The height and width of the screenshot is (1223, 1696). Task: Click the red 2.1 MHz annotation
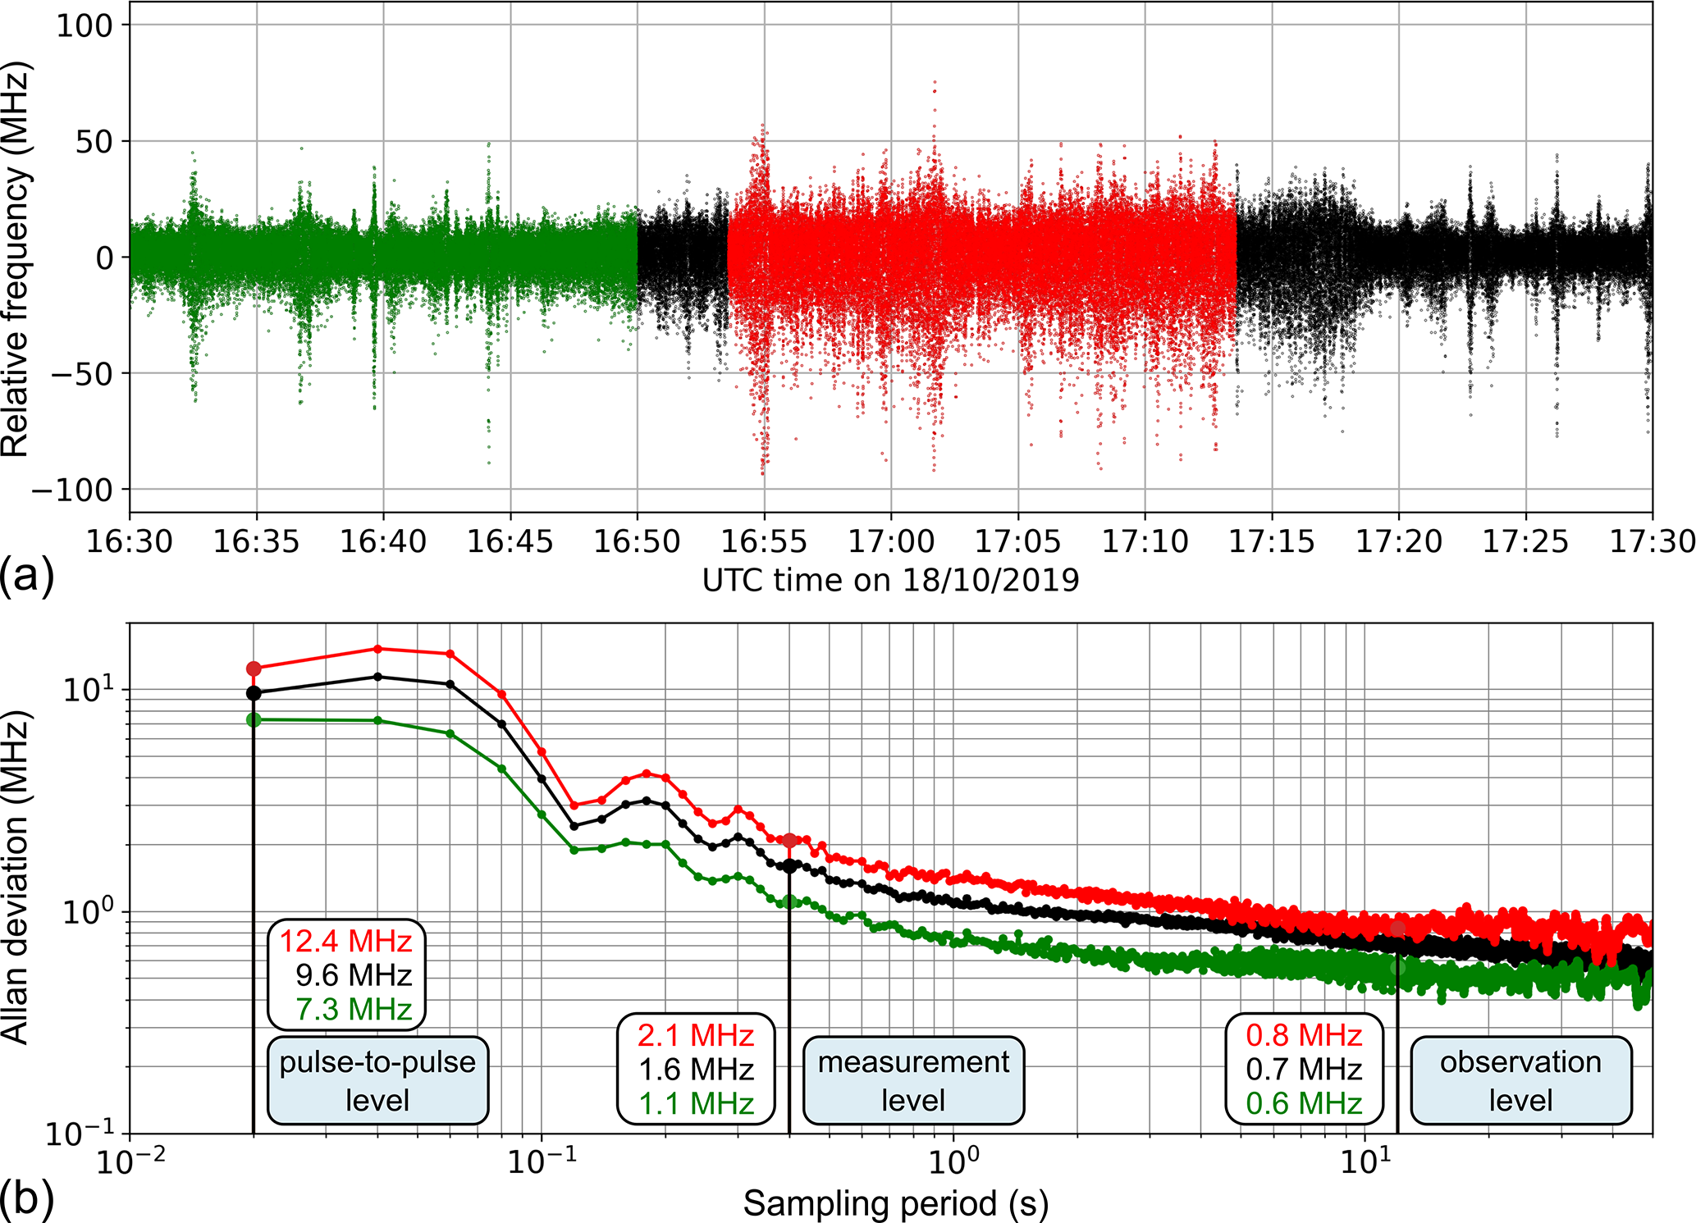coord(696,1035)
